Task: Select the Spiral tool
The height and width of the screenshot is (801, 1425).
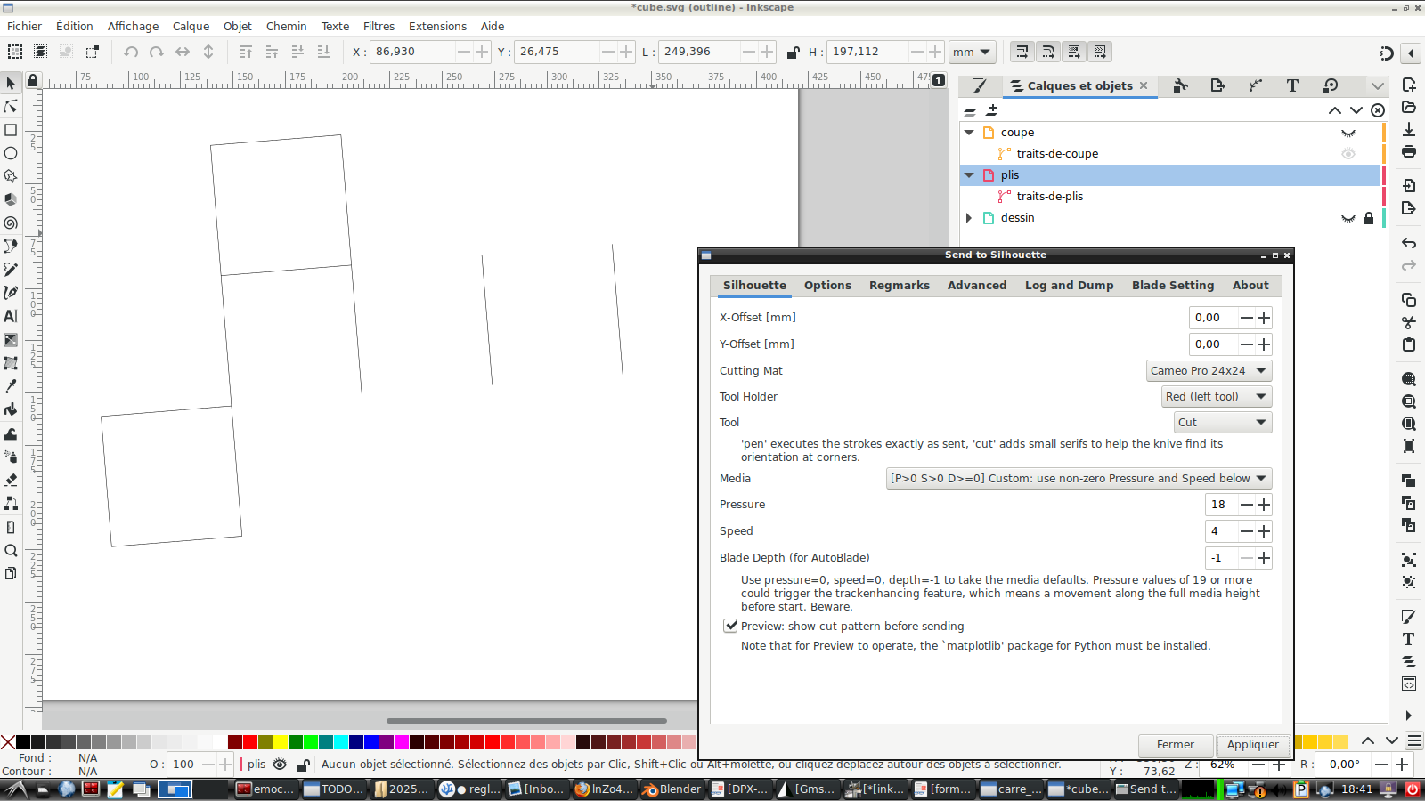Action: point(11,222)
